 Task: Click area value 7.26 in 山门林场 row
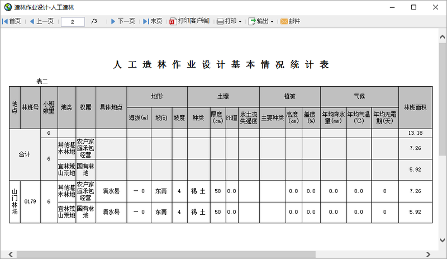415,191
